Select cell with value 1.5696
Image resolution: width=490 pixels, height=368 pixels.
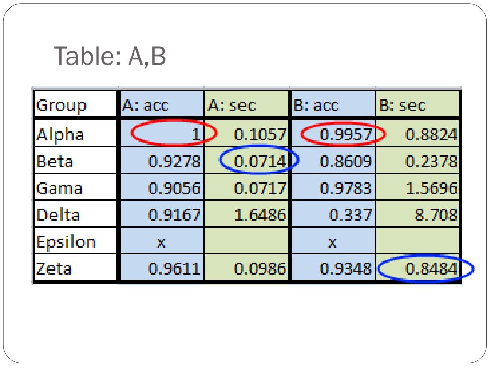pos(417,187)
